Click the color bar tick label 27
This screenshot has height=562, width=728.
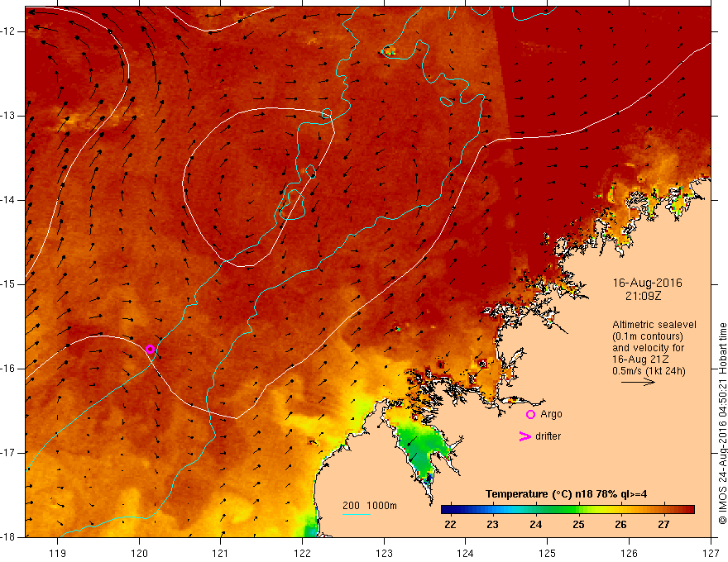(x=663, y=525)
